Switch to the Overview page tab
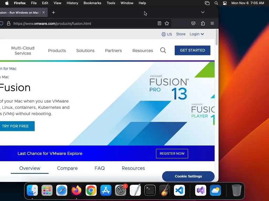Image resolution: width=269 pixels, height=201 pixels. point(30,168)
